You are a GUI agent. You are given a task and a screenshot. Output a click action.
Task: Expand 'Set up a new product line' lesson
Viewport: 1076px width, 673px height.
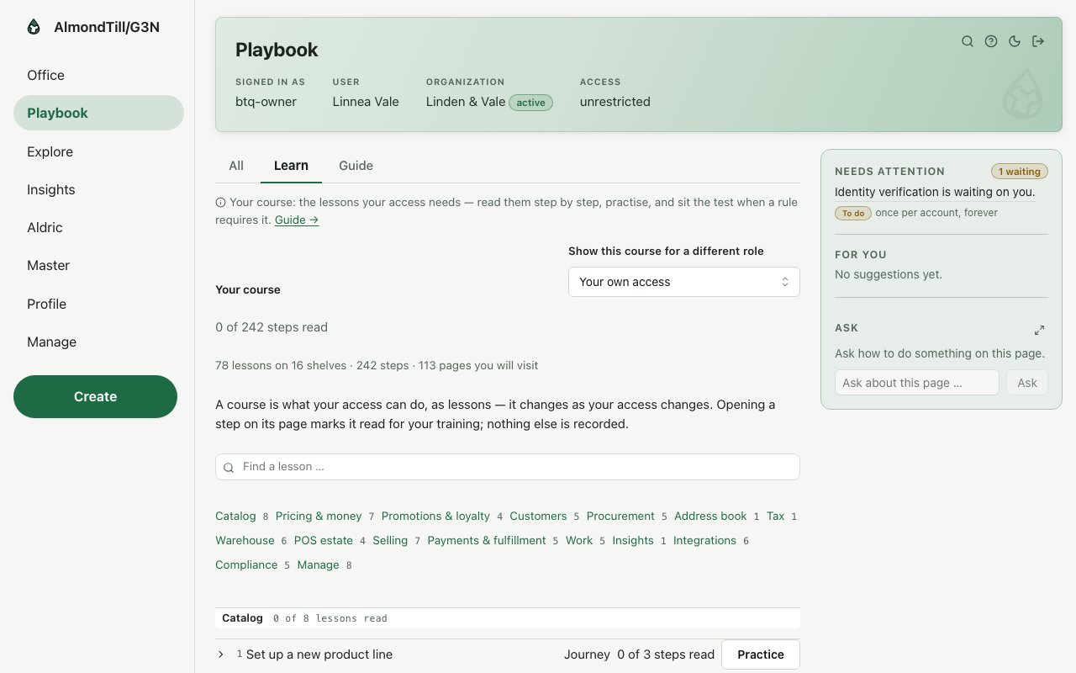click(220, 654)
